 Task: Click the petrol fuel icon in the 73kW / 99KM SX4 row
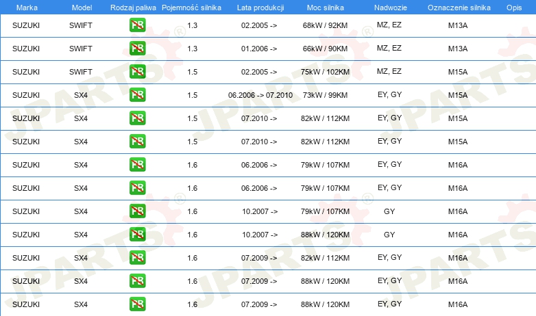pyautogui.click(x=137, y=95)
